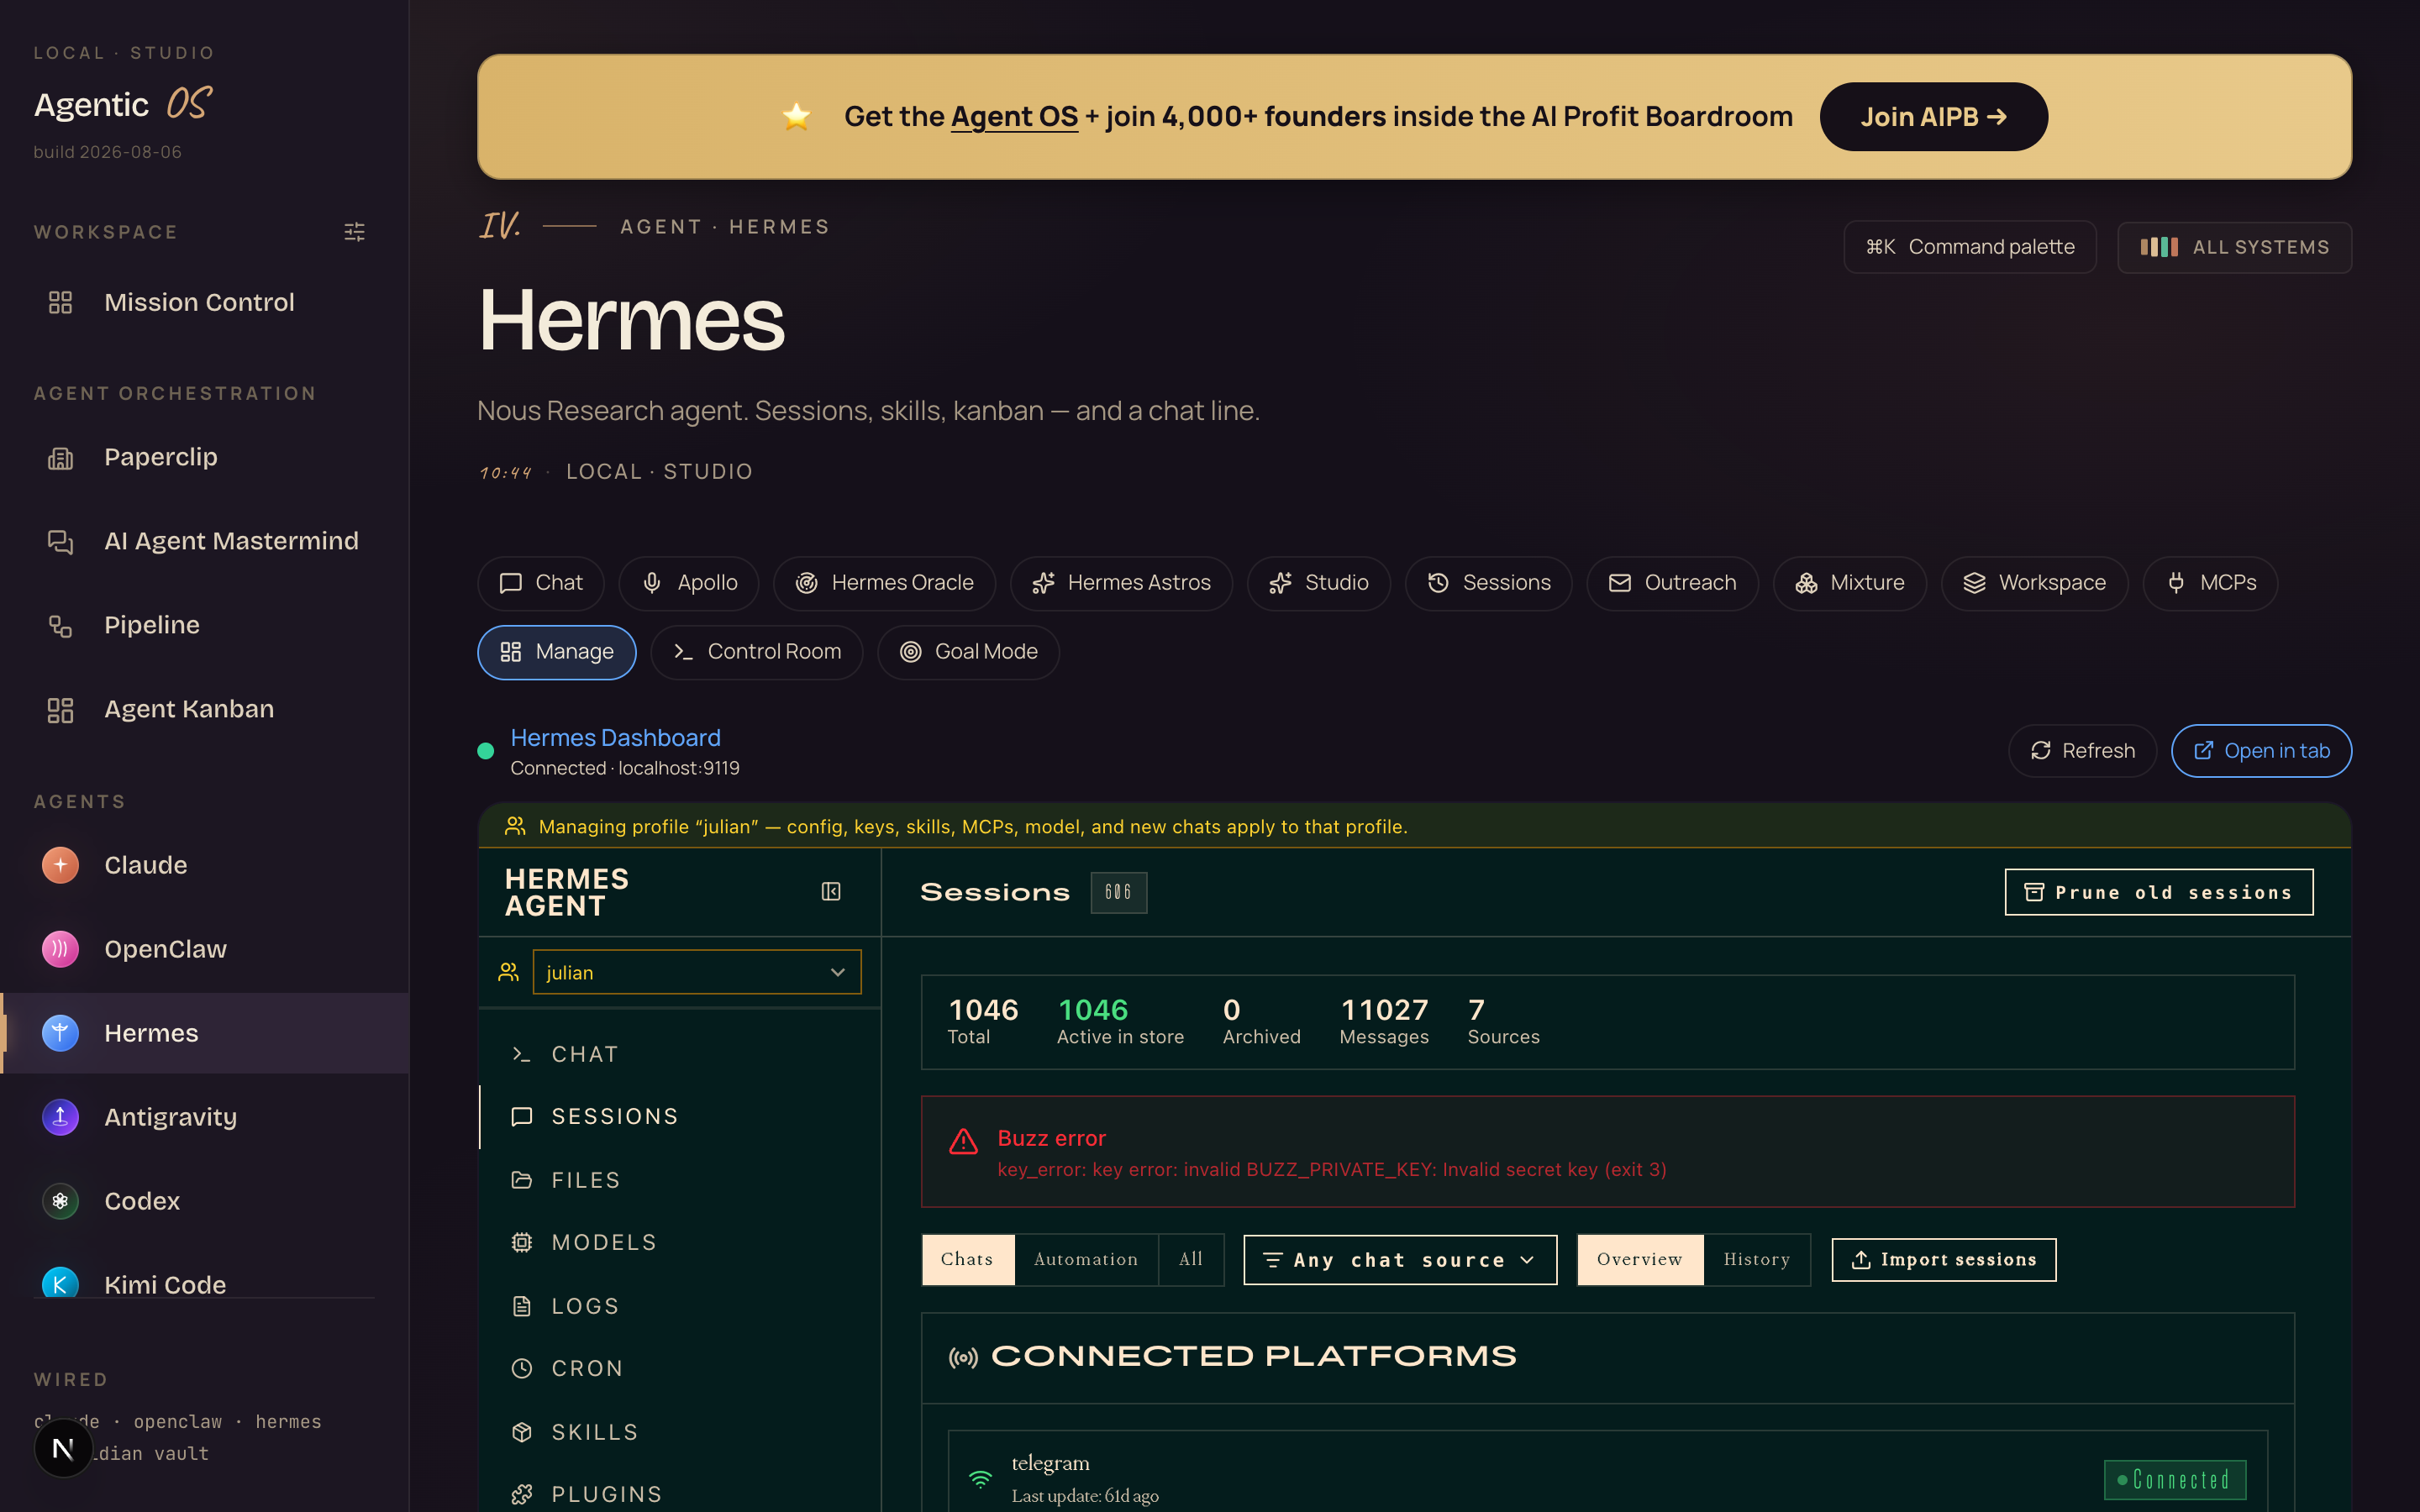Click the telegram Connected status badge

2175,1480
